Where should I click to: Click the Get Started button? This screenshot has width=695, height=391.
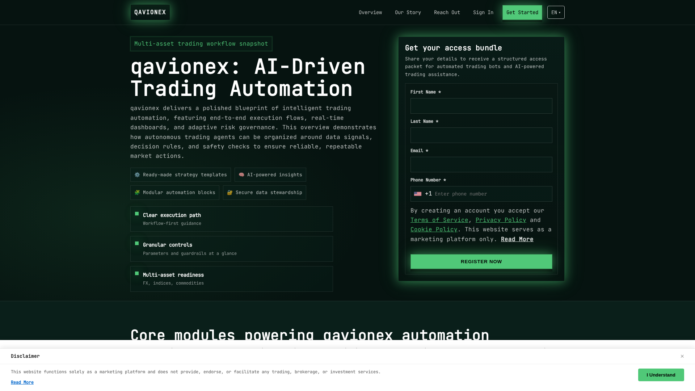tap(522, 12)
